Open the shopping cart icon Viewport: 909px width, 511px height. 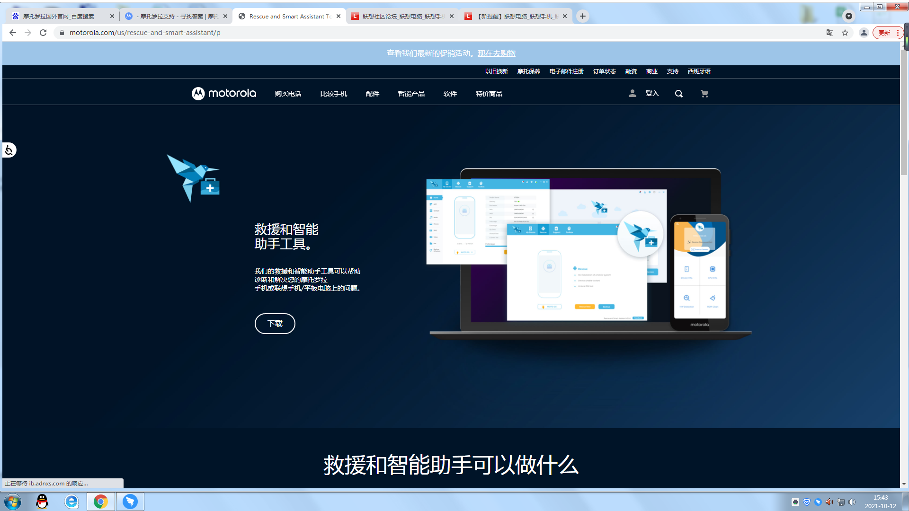click(704, 94)
